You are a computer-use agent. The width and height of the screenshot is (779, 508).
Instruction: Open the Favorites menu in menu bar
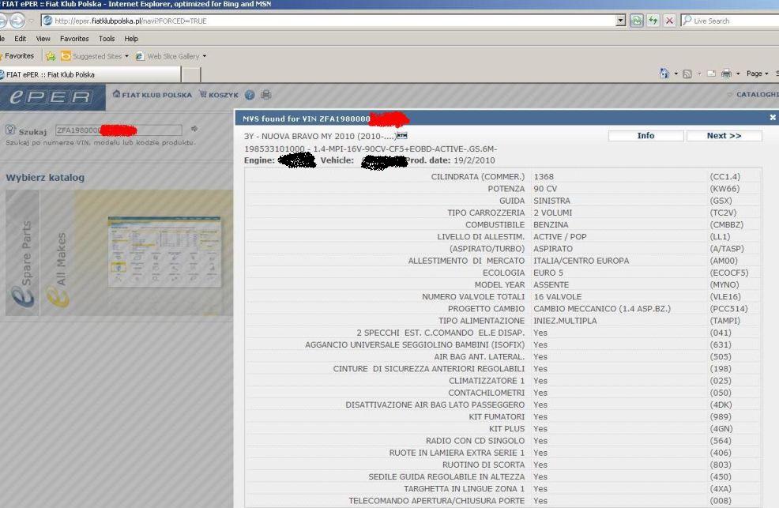tap(73, 38)
